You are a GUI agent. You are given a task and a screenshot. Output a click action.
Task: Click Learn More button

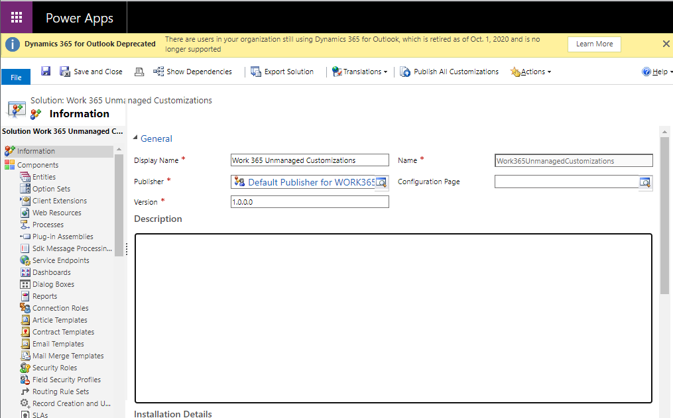(594, 44)
